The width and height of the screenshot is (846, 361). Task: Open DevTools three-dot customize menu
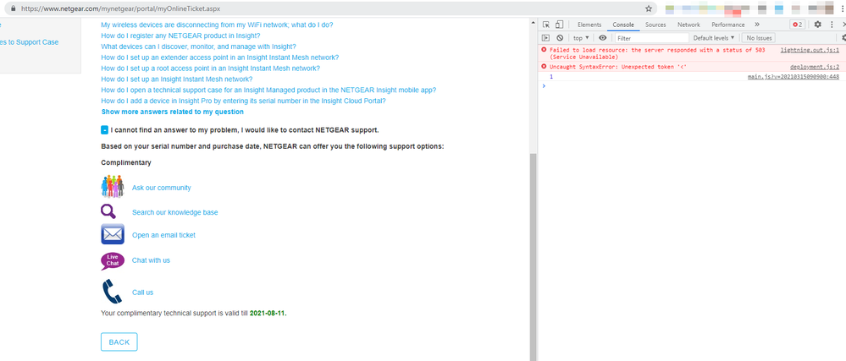click(x=831, y=25)
